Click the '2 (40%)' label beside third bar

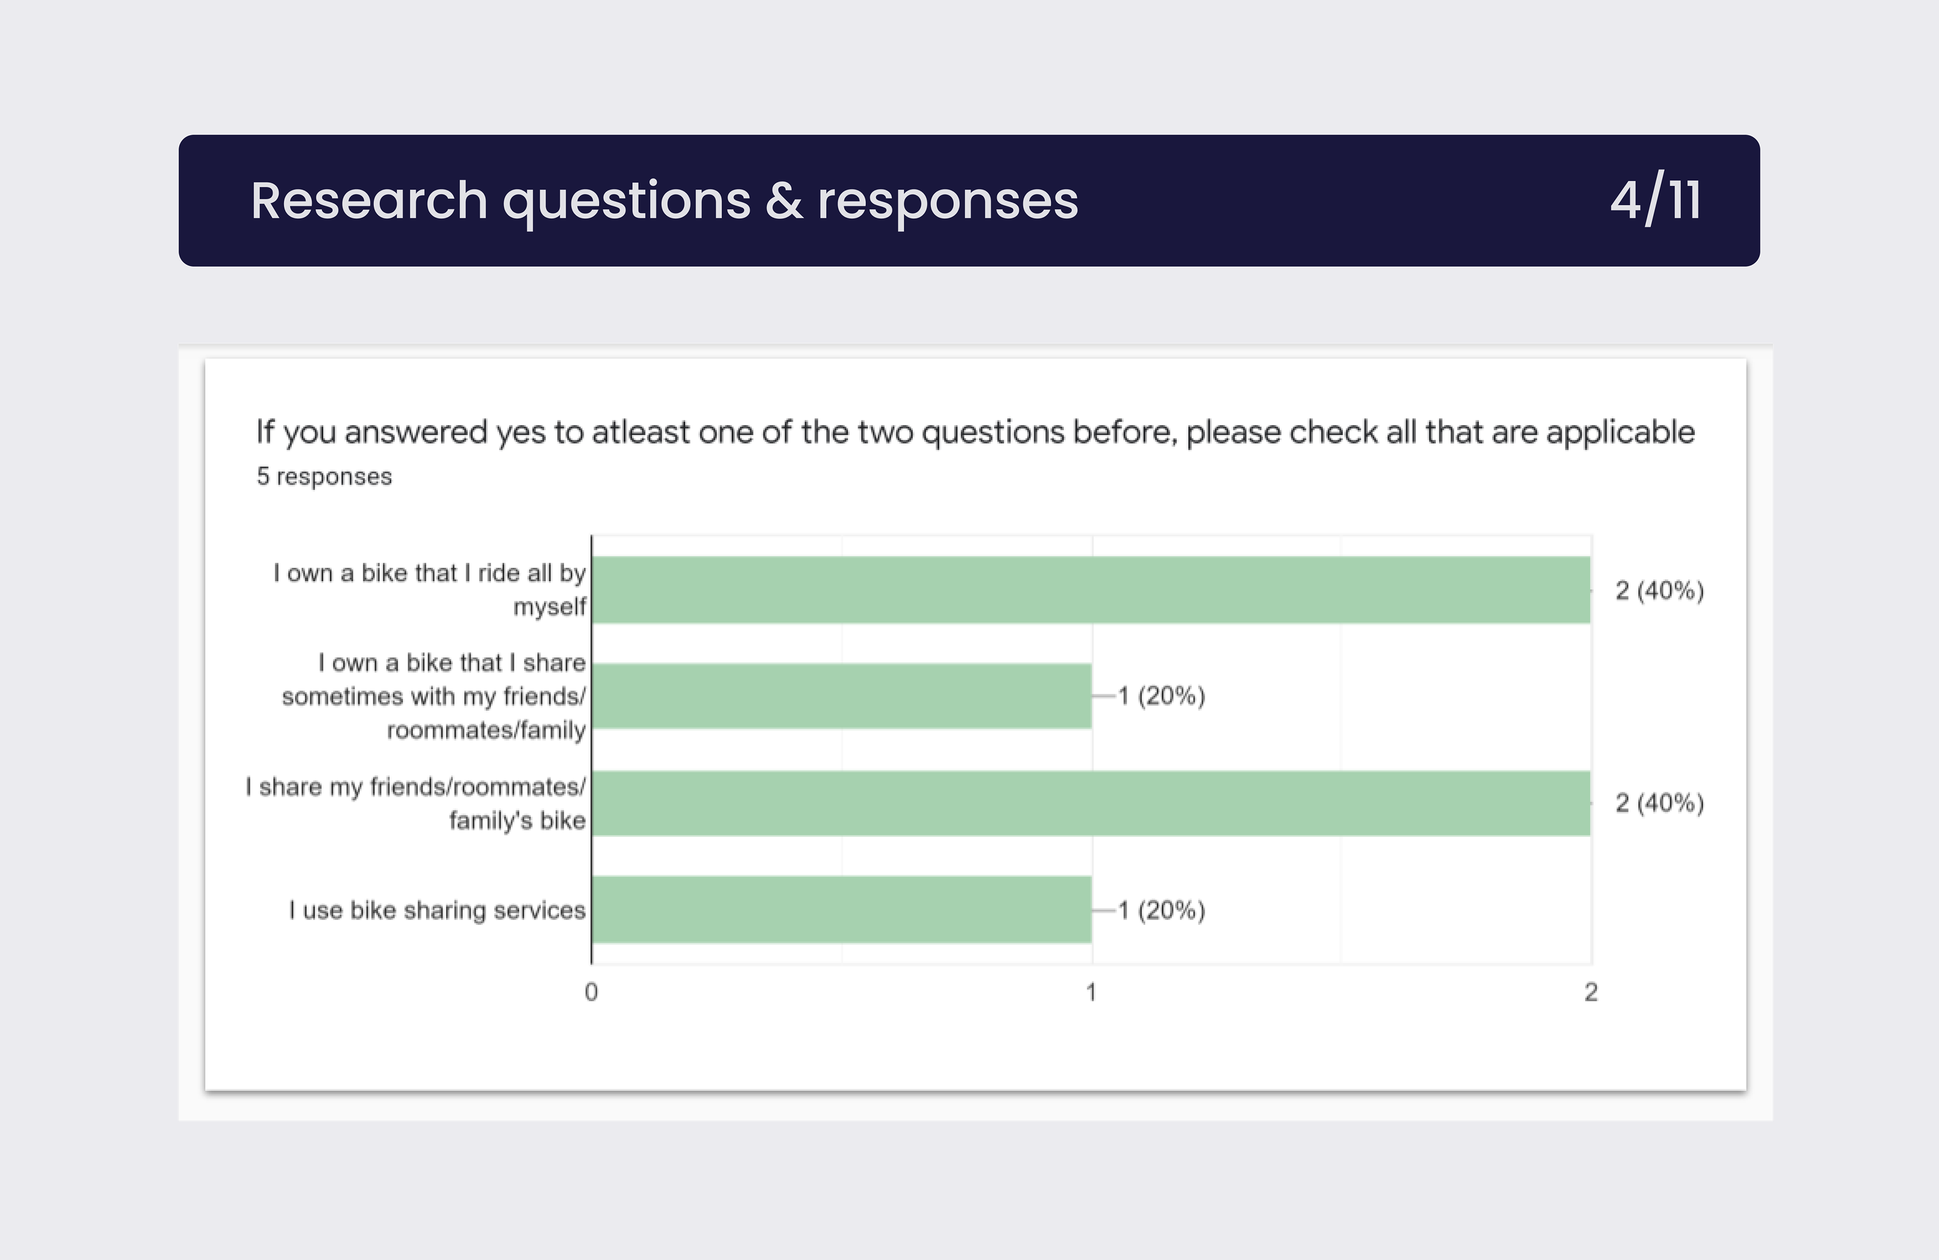pos(1660,803)
